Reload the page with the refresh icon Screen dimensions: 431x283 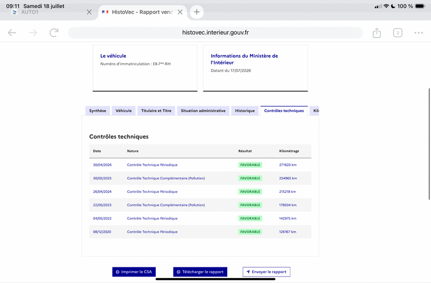pos(54,33)
